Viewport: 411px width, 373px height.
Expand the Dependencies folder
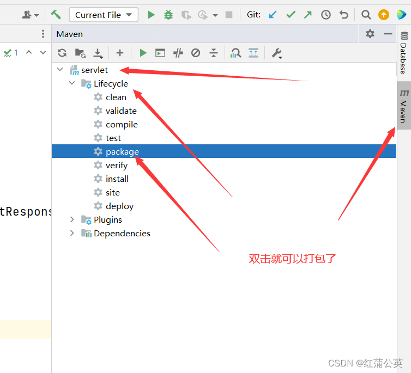coord(72,233)
